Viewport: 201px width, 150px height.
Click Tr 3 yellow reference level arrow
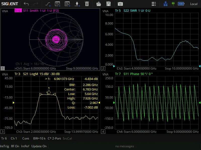(14, 102)
